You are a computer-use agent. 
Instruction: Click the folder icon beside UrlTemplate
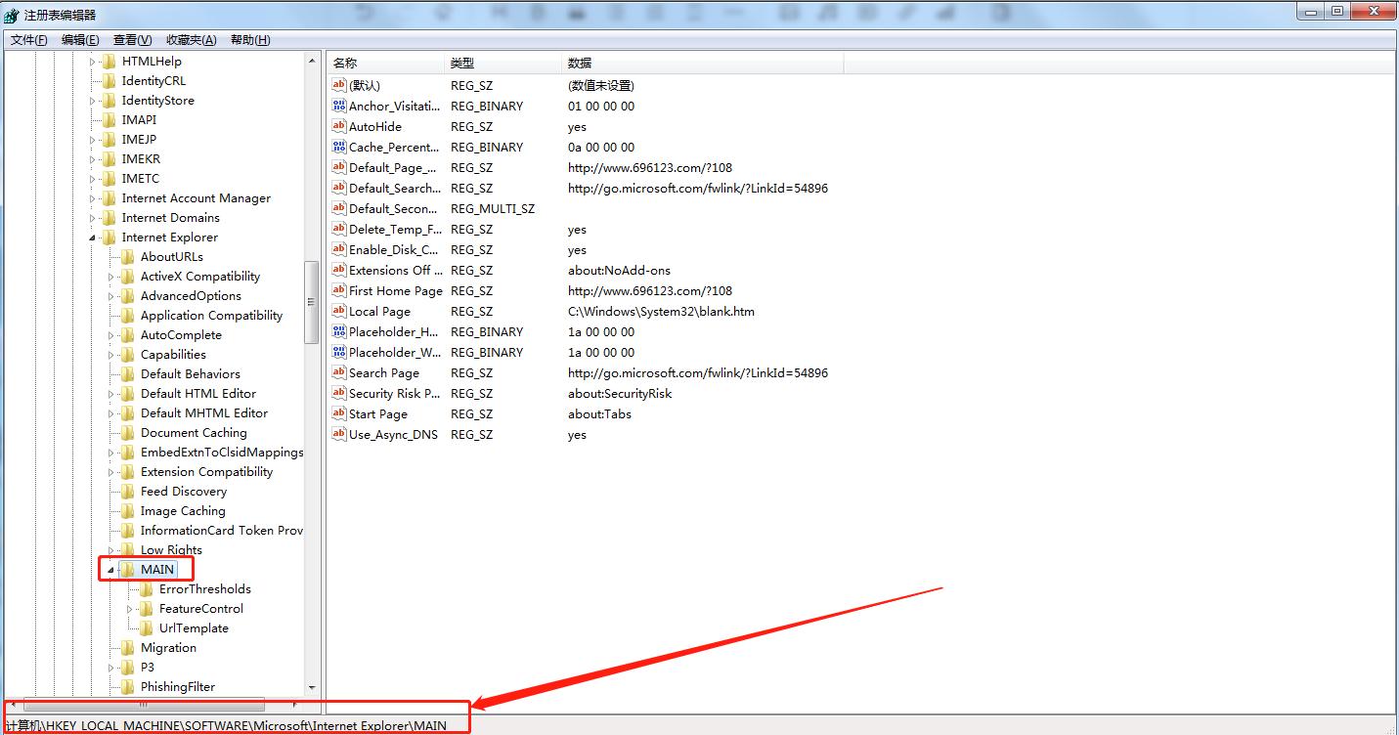point(147,627)
